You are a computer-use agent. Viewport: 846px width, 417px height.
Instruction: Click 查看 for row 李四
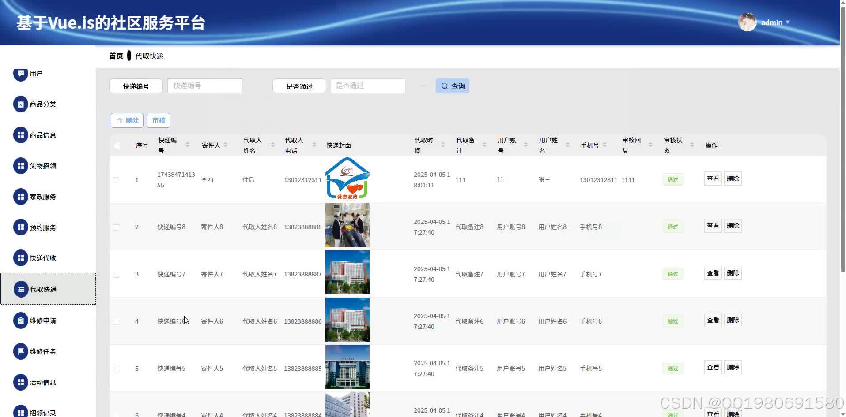[x=713, y=179]
